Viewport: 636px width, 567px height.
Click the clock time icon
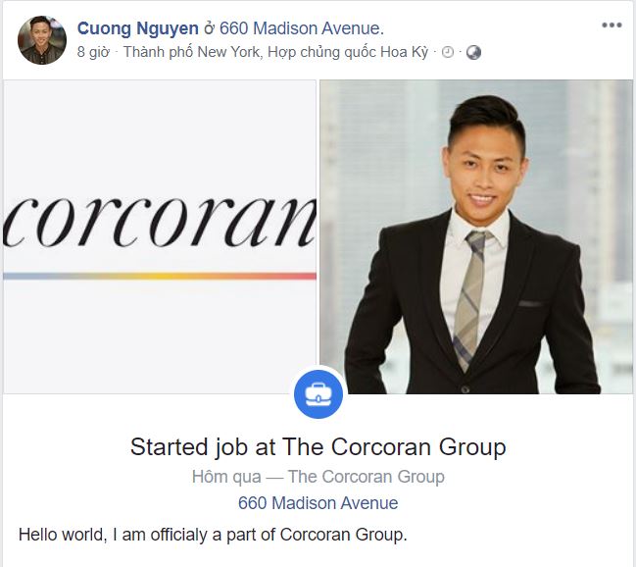(x=448, y=52)
